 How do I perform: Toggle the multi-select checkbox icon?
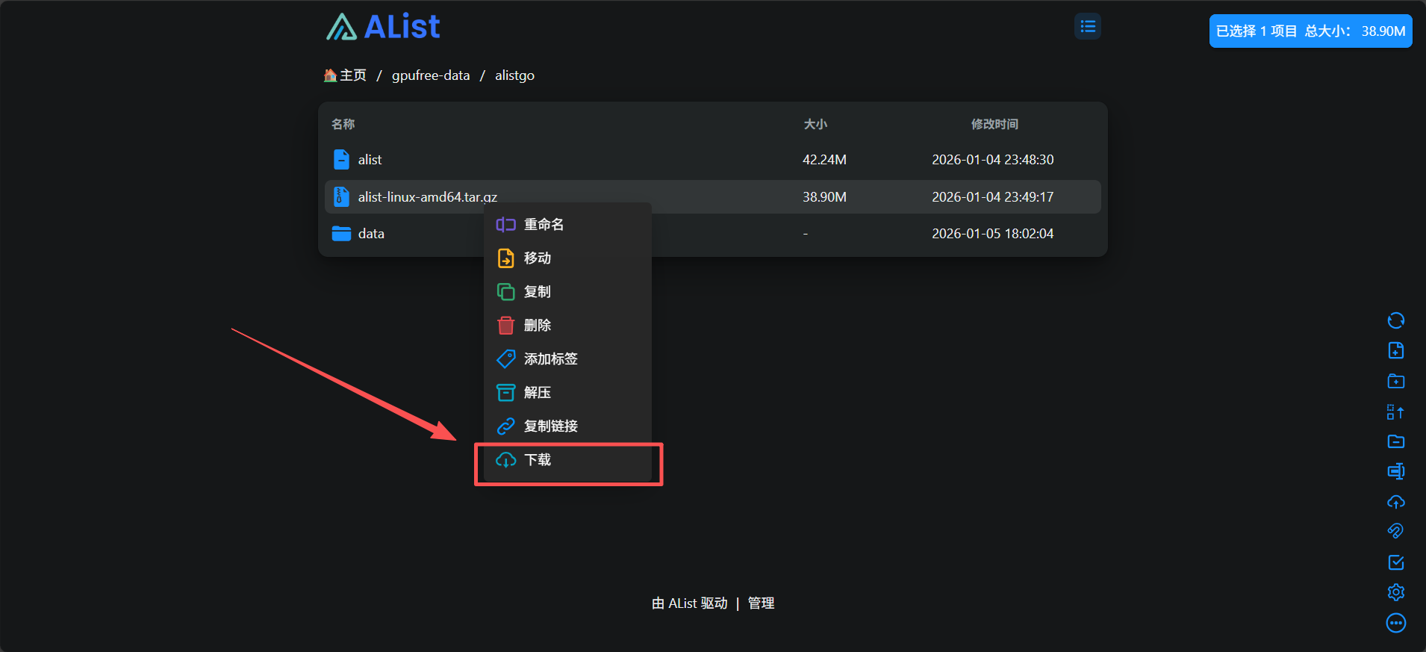[1395, 562]
